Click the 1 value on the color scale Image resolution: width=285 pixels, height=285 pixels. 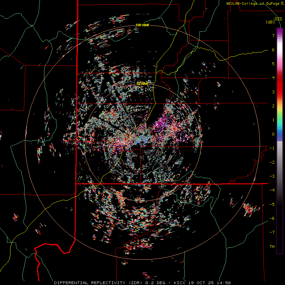point(273,120)
